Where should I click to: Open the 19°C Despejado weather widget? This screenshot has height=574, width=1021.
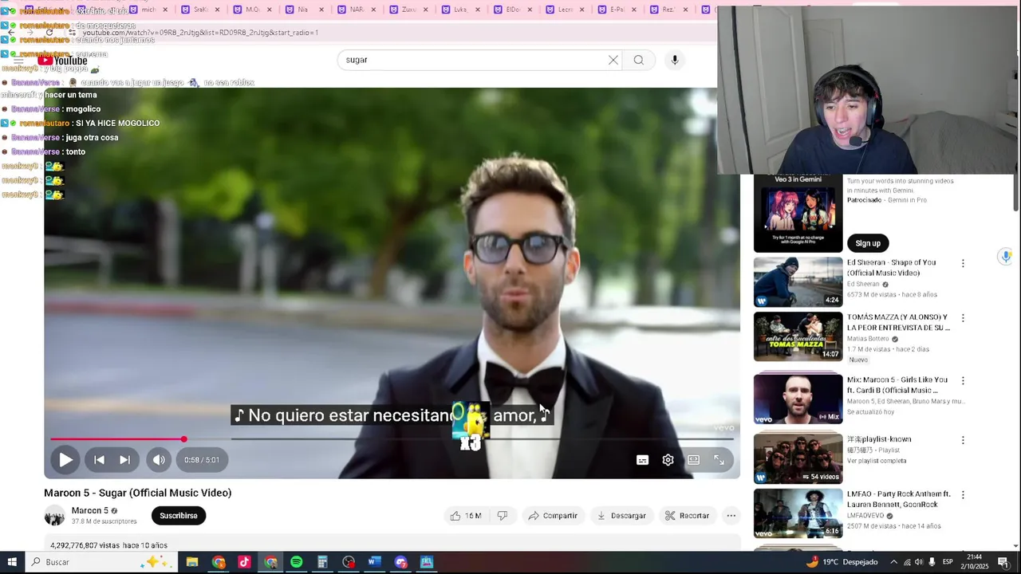pyautogui.click(x=842, y=562)
